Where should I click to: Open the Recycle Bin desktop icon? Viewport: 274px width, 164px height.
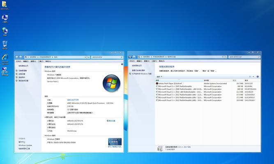coord(5,43)
